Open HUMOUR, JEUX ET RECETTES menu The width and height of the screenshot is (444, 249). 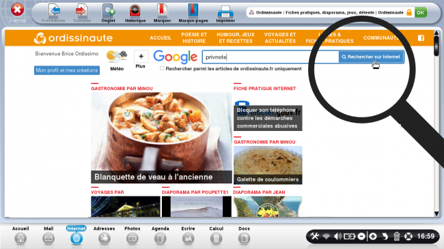(236, 38)
